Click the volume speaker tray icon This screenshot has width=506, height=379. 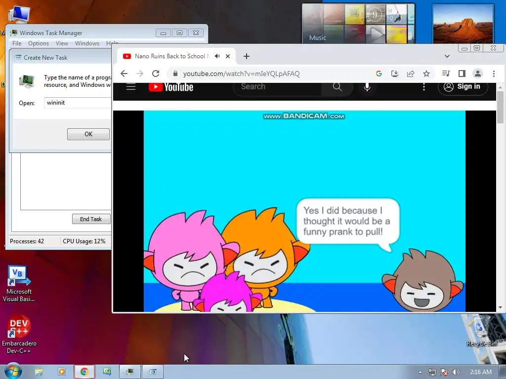(x=456, y=372)
